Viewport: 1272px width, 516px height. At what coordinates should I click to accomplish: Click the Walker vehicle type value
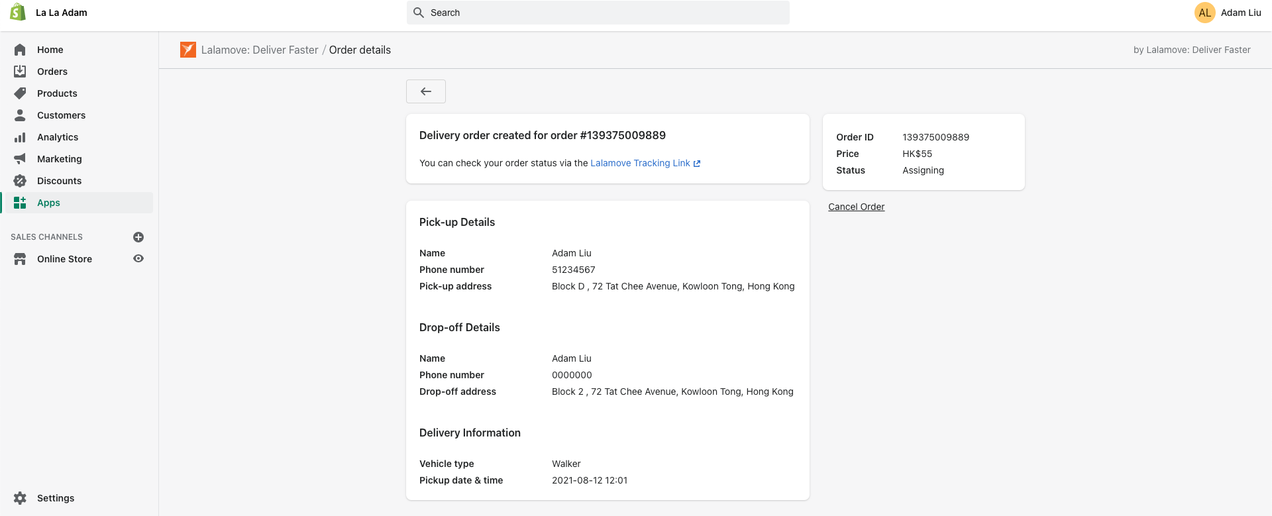coord(566,464)
